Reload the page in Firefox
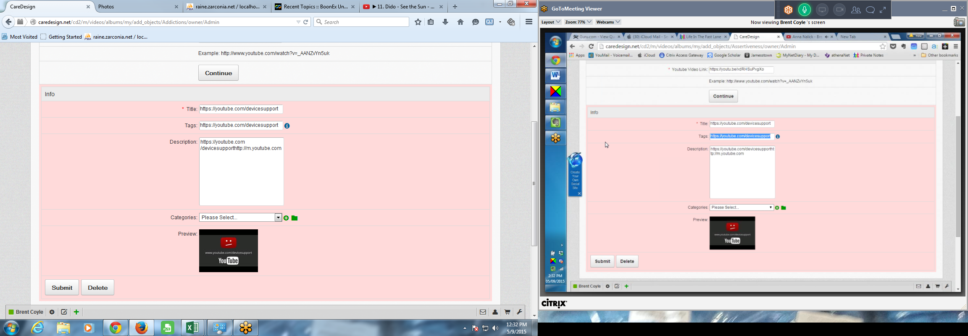Screen dimensions: 968x336 tap(306, 22)
